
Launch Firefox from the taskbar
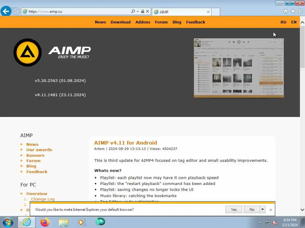pos(45,222)
